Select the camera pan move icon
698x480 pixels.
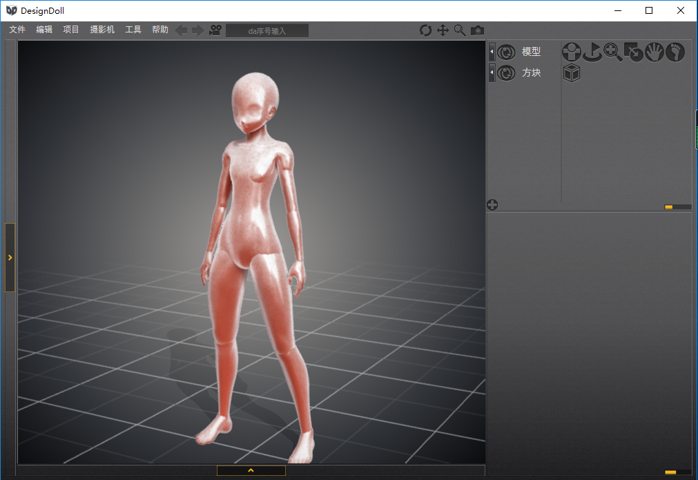tap(443, 30)
